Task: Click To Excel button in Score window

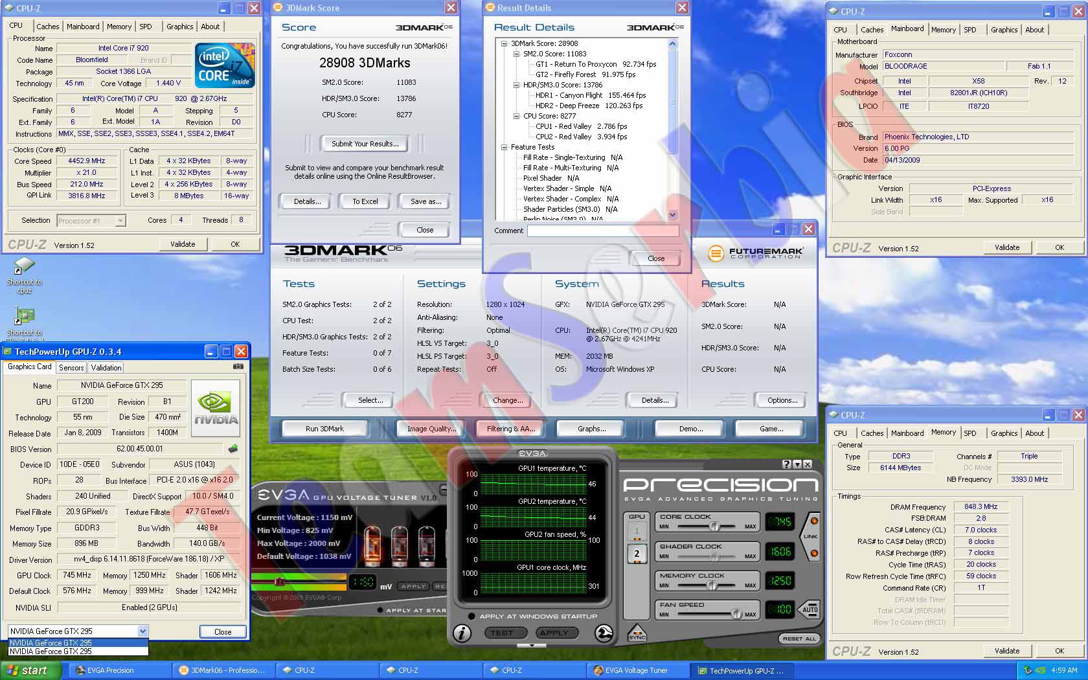Action: (365, 201)
